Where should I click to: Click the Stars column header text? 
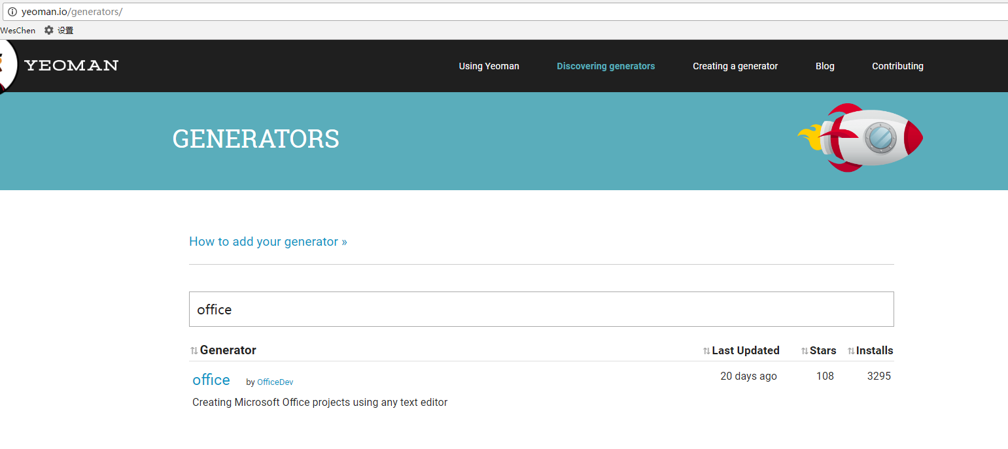coord(823,350)
